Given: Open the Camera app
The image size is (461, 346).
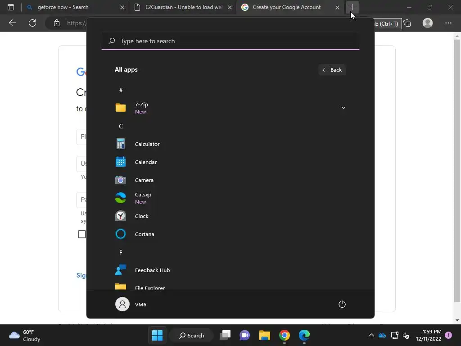Looking at the screenshot, I should 230,180.
